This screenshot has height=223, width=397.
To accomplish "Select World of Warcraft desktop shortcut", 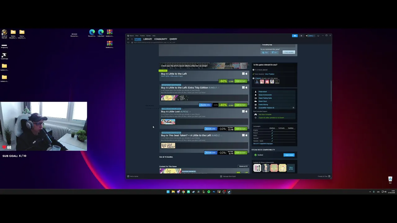I will [4, 34].
